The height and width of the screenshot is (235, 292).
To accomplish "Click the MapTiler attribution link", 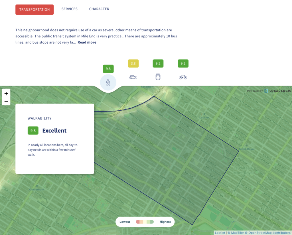I will coord(237,232).
